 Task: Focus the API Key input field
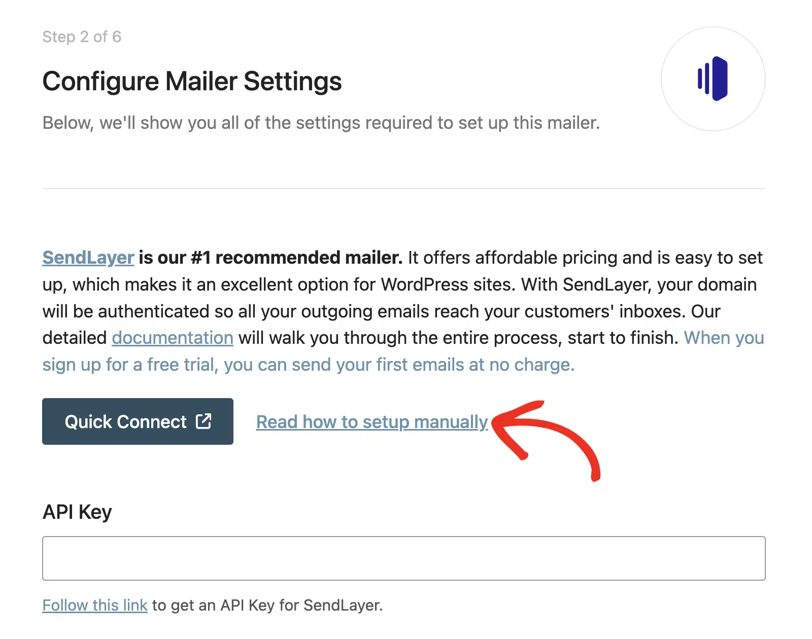(404, 558)
